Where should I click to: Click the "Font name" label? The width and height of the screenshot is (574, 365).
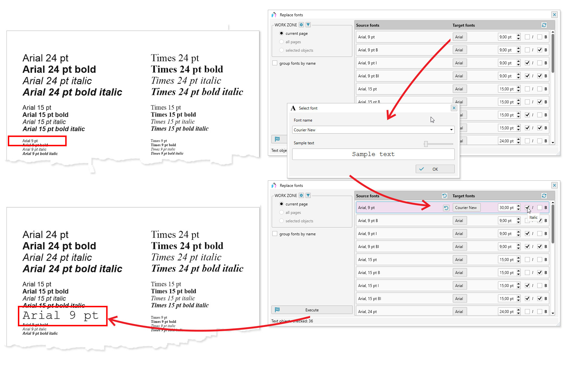point(303,120)
